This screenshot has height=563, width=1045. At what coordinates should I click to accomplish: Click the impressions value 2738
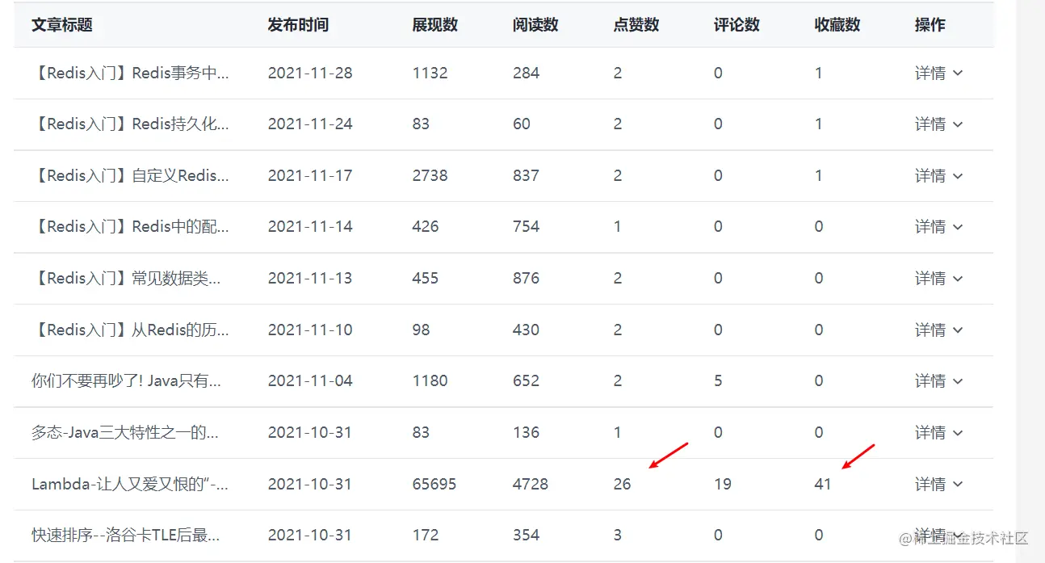pos(430,175)
